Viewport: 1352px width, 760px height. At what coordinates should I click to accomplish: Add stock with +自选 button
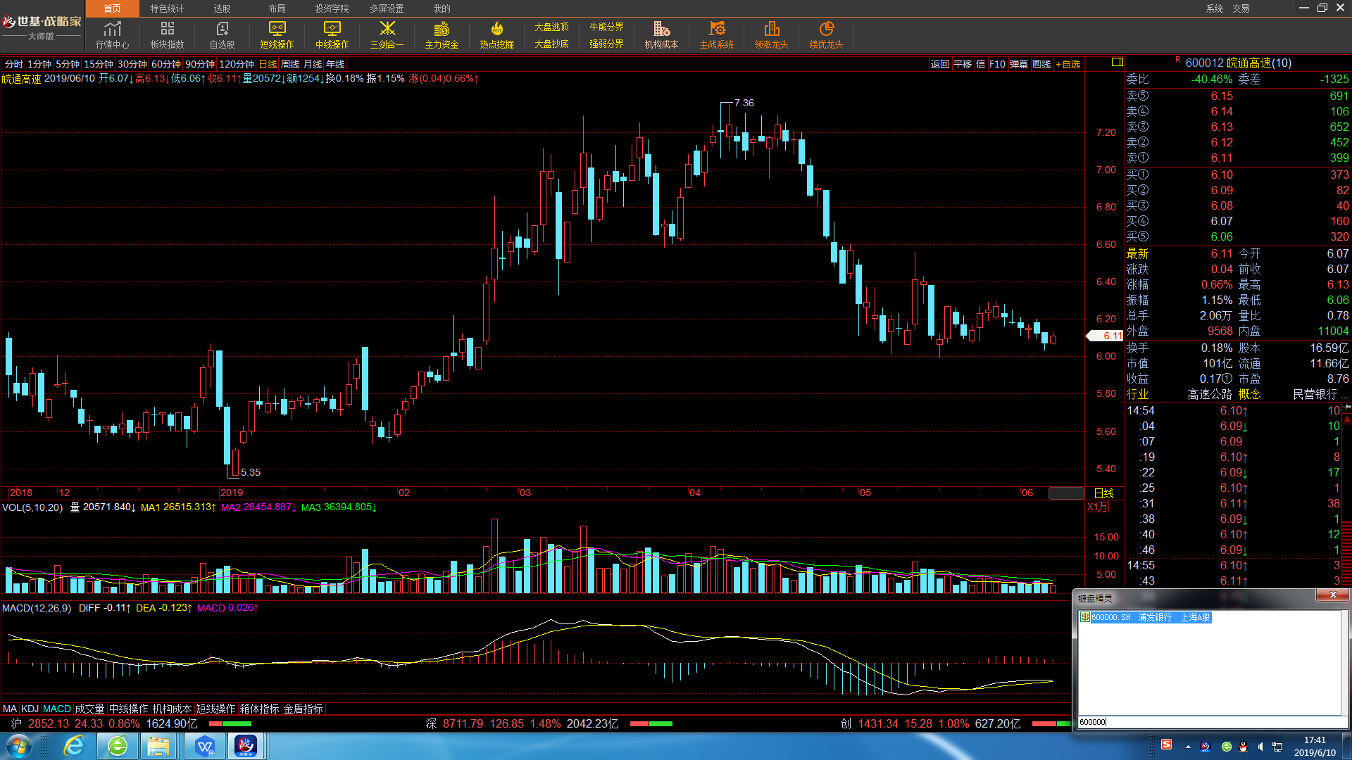tap(1068, 64)
